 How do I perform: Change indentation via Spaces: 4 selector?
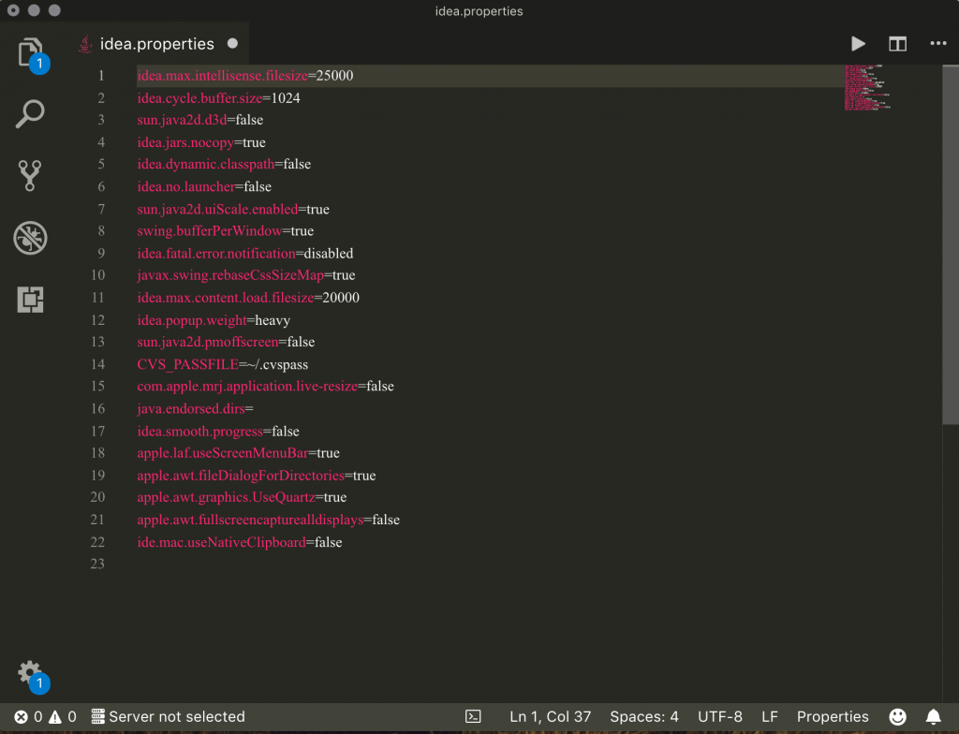pyautogui.click(x=643, y=716)
